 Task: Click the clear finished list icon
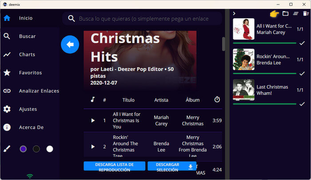[x=296, y=14]
